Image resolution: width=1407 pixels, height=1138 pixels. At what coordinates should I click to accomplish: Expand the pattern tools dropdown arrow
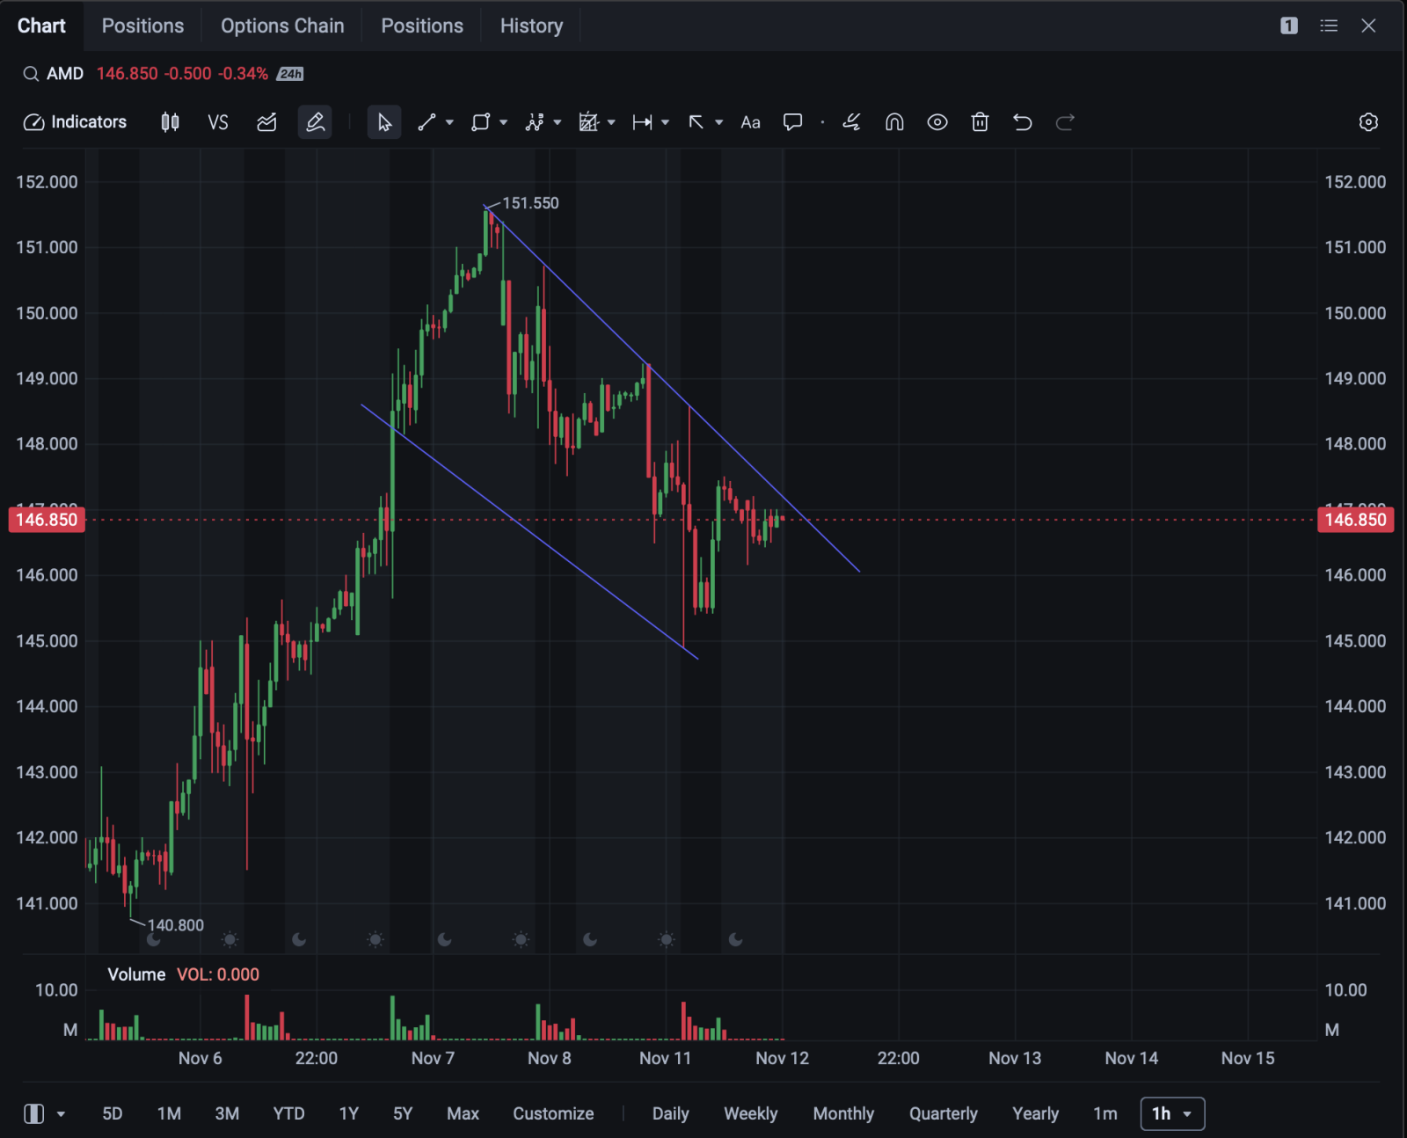(557, 122)
